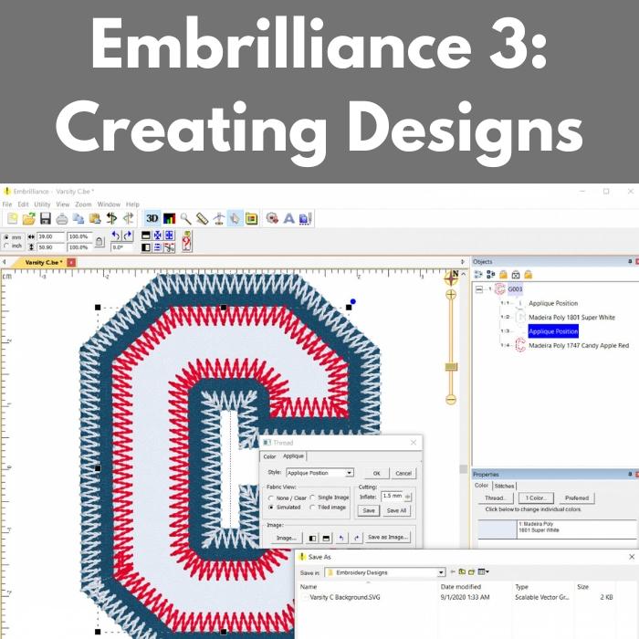Paste with the clipboard icon

point(95,219)
